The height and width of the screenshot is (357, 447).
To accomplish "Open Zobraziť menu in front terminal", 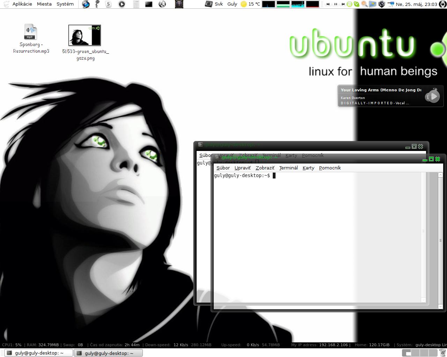I will click(x=265, y=168).
